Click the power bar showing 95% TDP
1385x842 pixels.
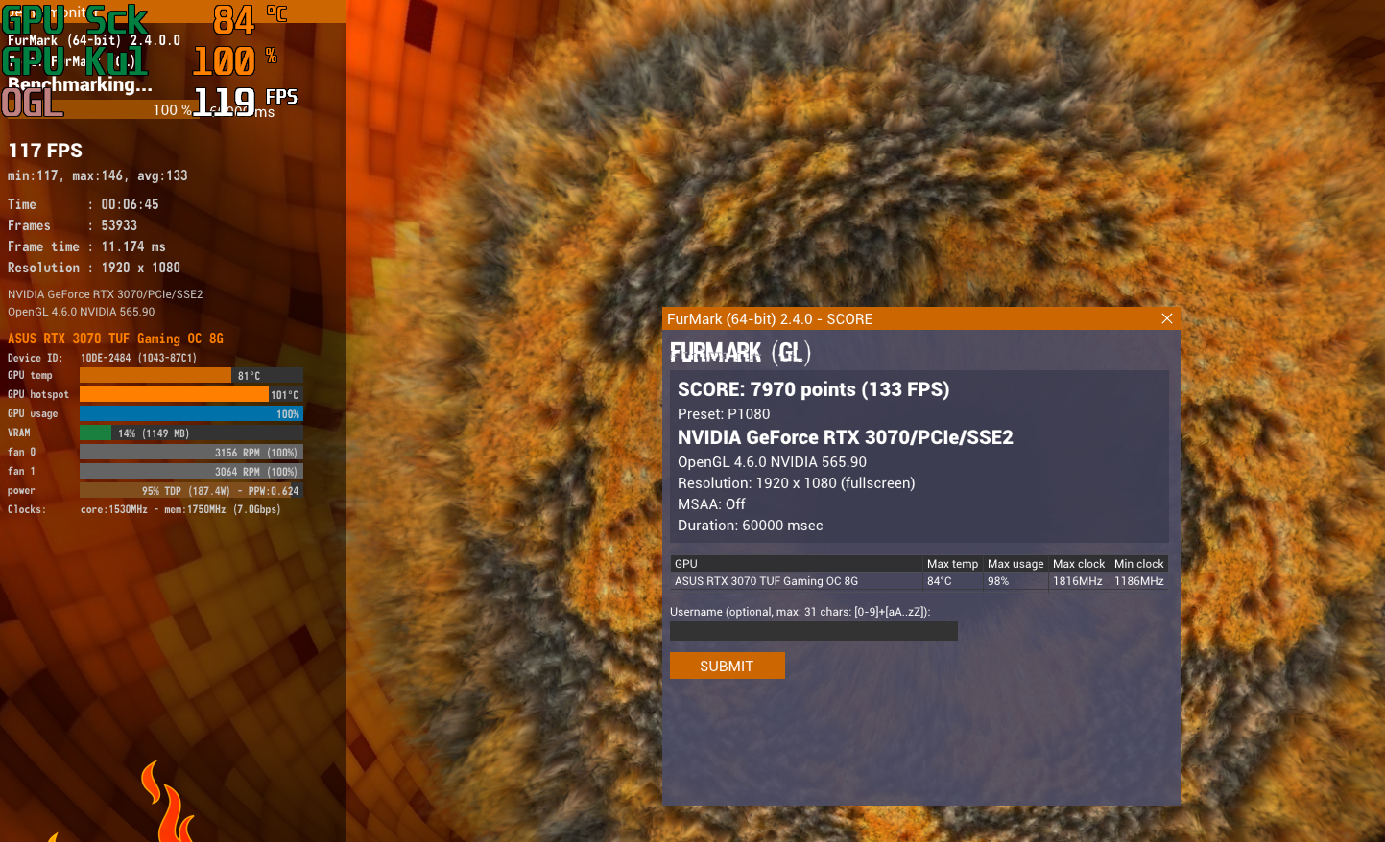191,491
